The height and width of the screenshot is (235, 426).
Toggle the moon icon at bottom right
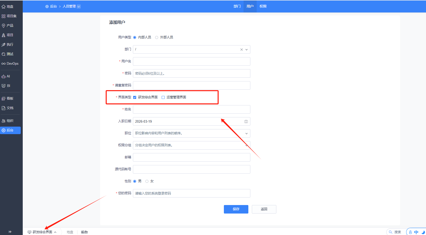click(423, 232)
